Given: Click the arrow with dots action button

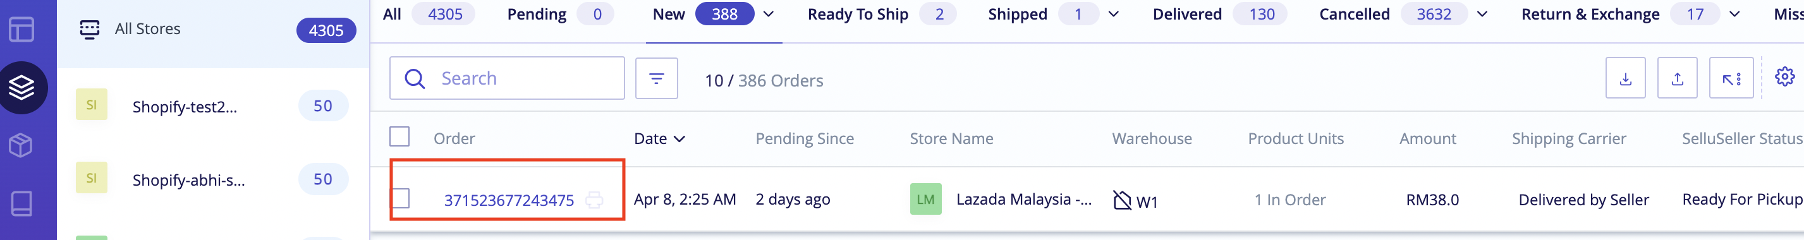Looking at the screenshot, I should [x=1731, y=78].
